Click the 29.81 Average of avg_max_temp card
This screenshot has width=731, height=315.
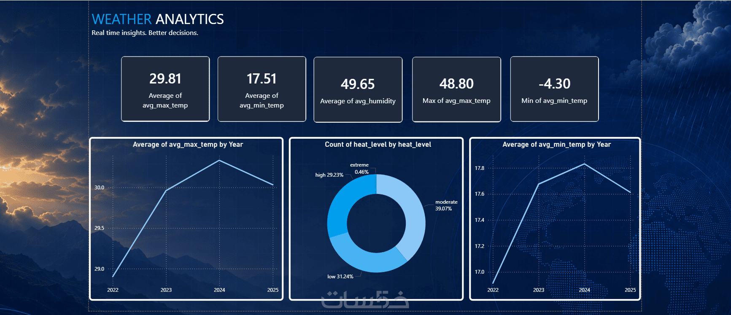pos(165,89)
